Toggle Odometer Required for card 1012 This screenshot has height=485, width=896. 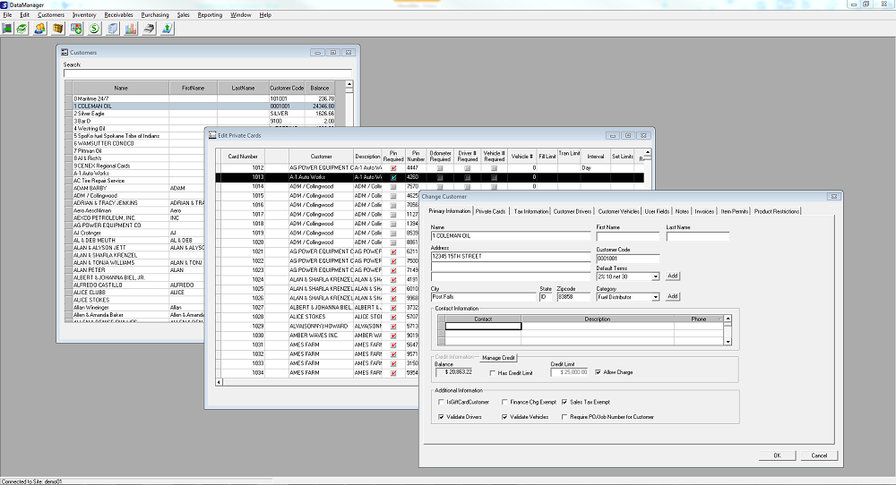(440, 168)
